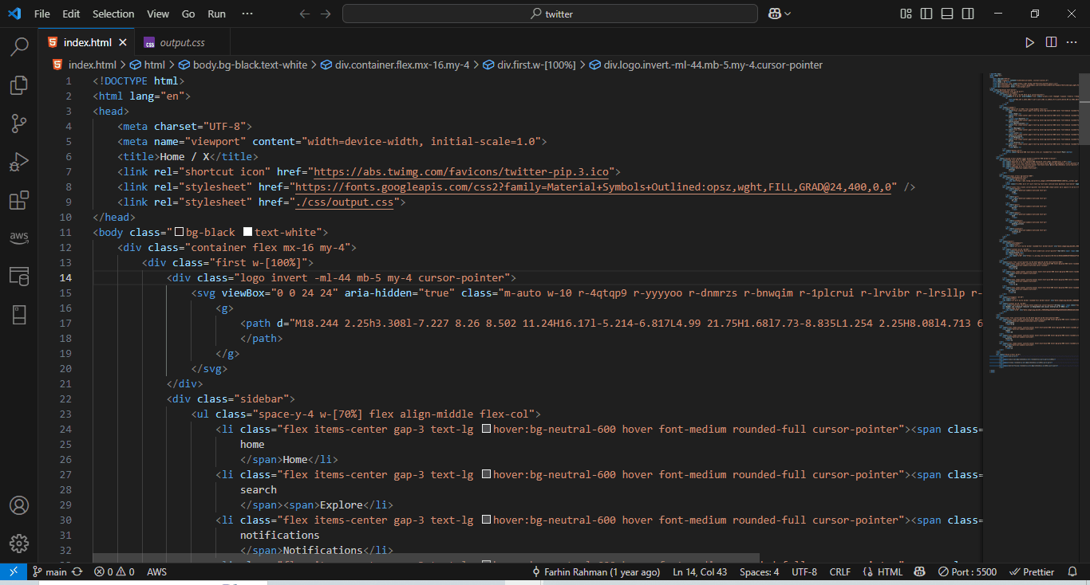1090x585 pixels.
Task: Select the Prettier status bar item
Action: (1033, 571)
